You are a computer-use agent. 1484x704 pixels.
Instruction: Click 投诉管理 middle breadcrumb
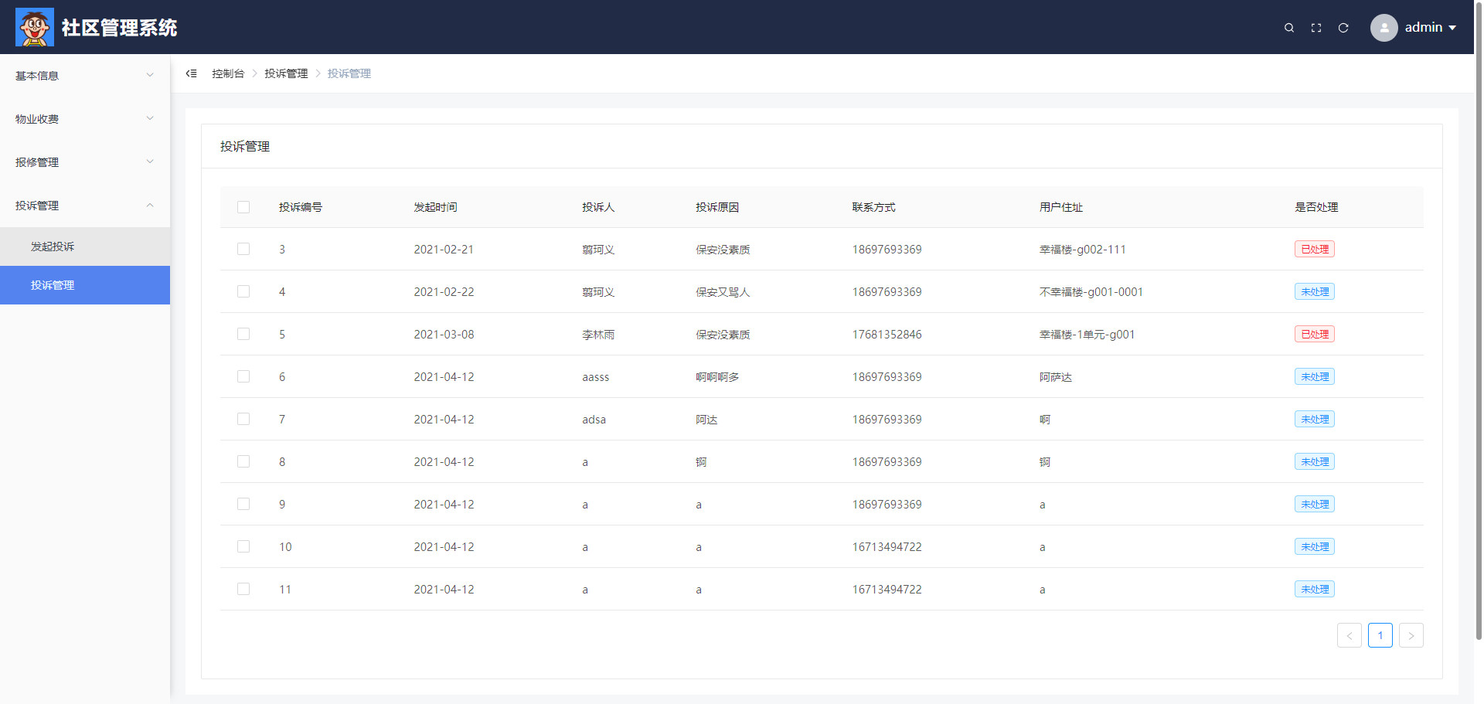(286, 73)
